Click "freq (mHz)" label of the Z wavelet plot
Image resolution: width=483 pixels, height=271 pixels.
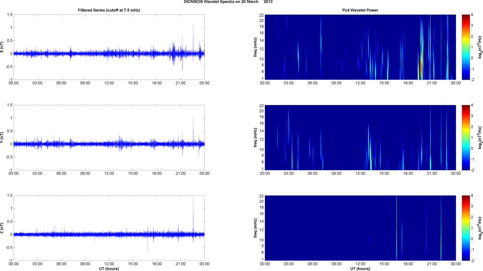255,228
